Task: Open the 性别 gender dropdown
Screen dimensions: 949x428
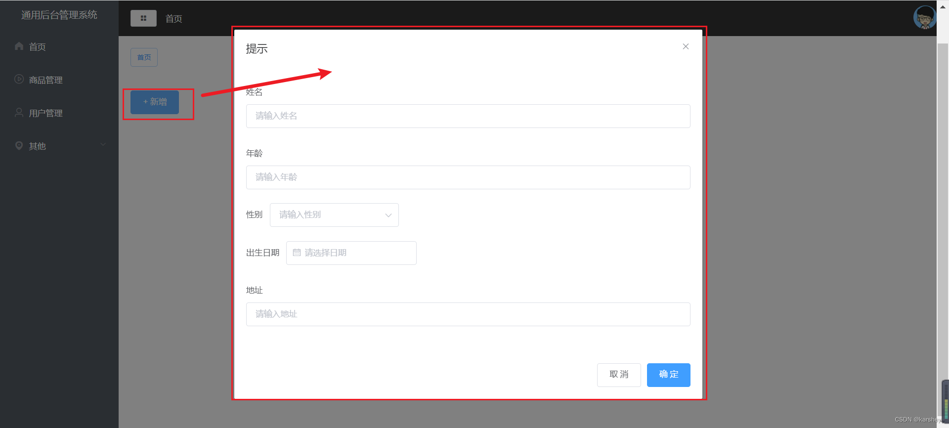Action: click(x=334, y=215)
